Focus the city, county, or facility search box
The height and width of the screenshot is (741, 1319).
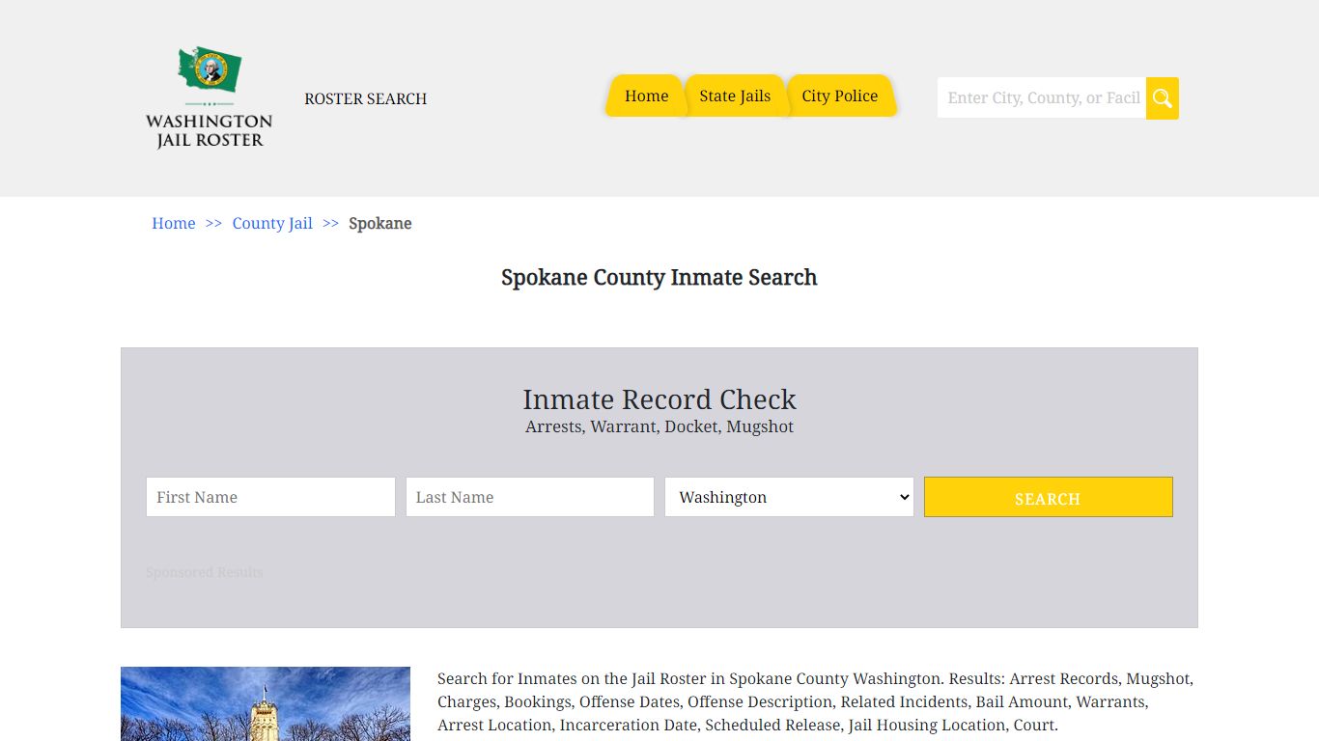coord(1042,98)
